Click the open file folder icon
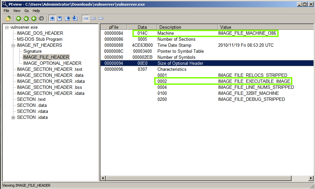 (8, 18)
